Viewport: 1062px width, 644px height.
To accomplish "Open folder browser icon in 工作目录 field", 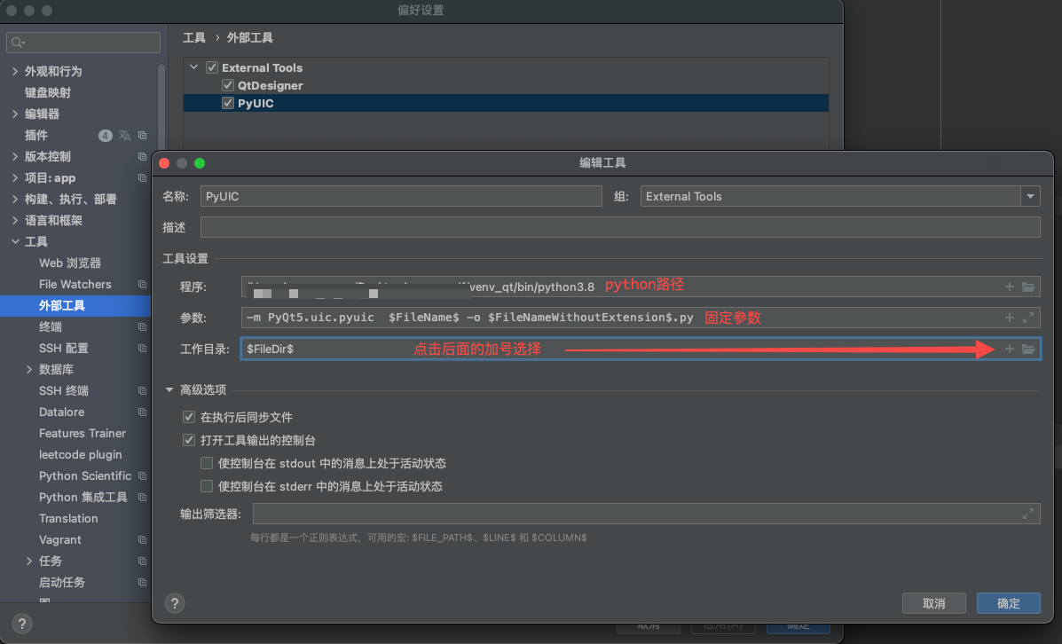I will (x=1028, y=349).
